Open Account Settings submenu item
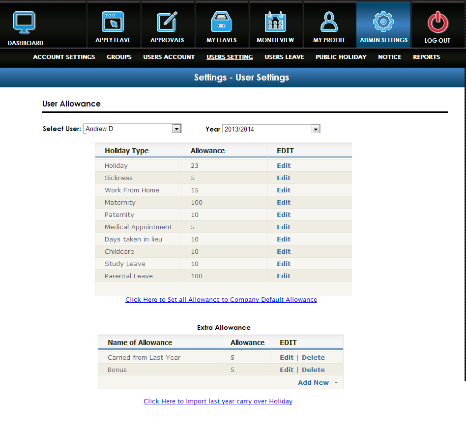This screenshot has height=425, width=466. coord(64,57)
